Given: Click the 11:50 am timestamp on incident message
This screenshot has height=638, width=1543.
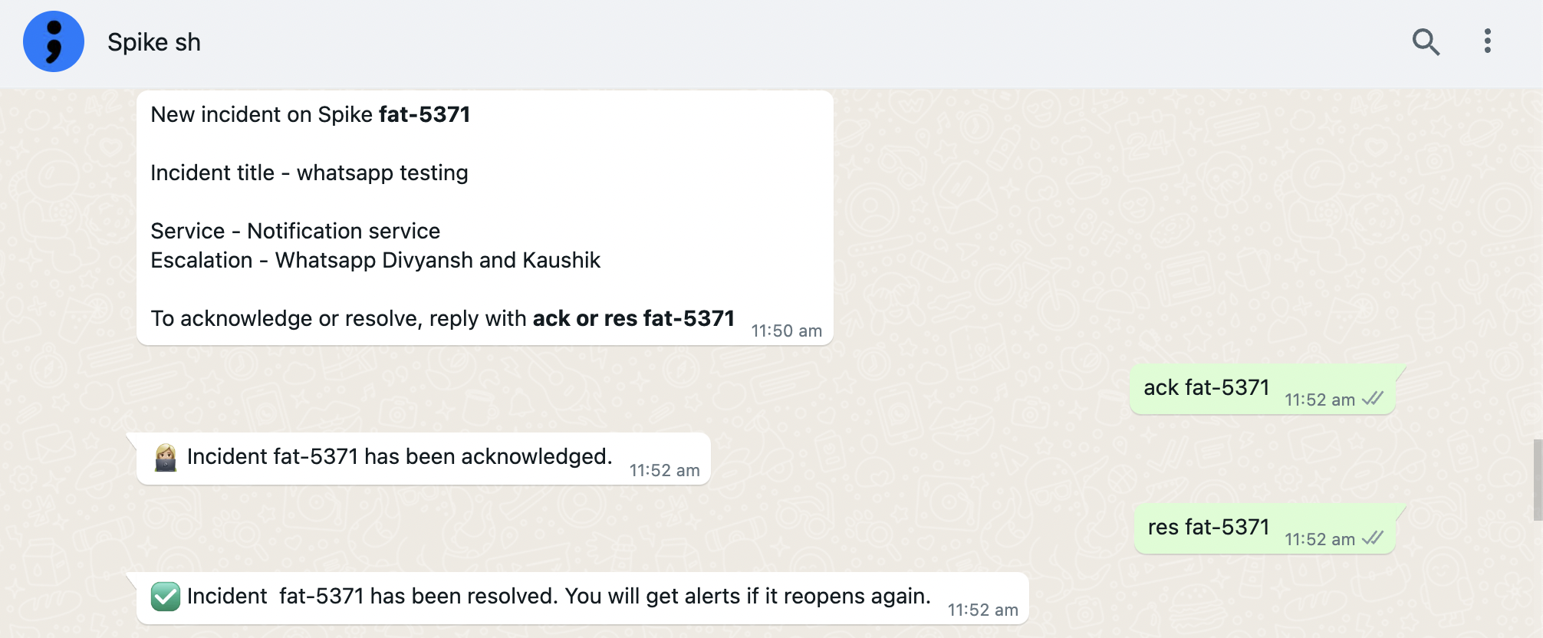Looking at the screenshot, I should click(786, 331).
